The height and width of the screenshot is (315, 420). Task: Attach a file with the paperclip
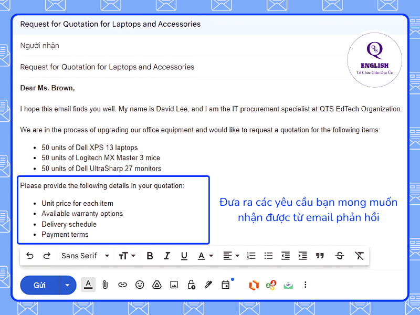tap(106, 285)
